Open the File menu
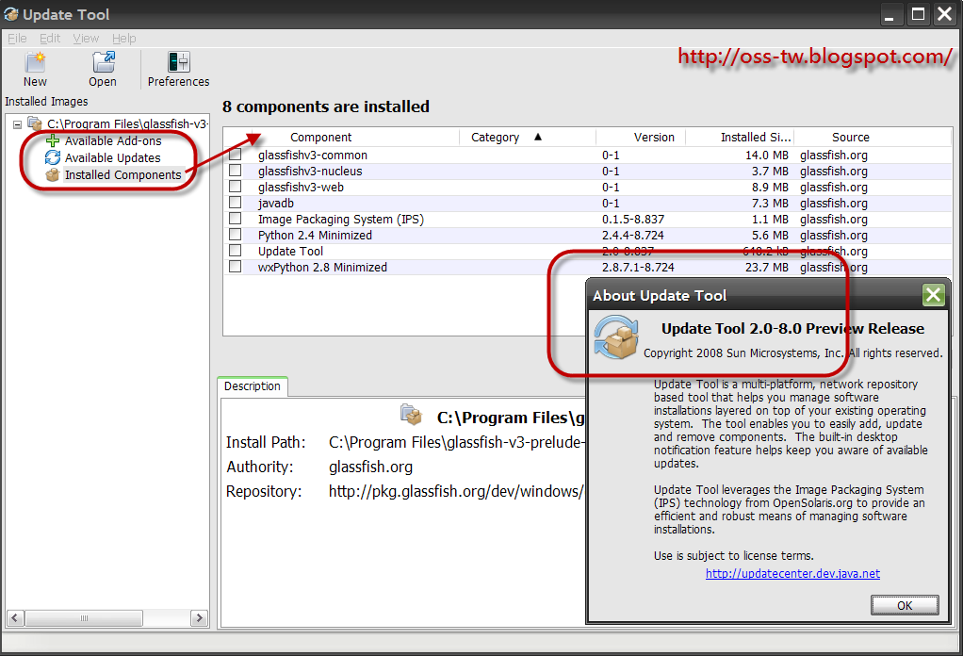This screenshot has height=656, width=963. 17,38
